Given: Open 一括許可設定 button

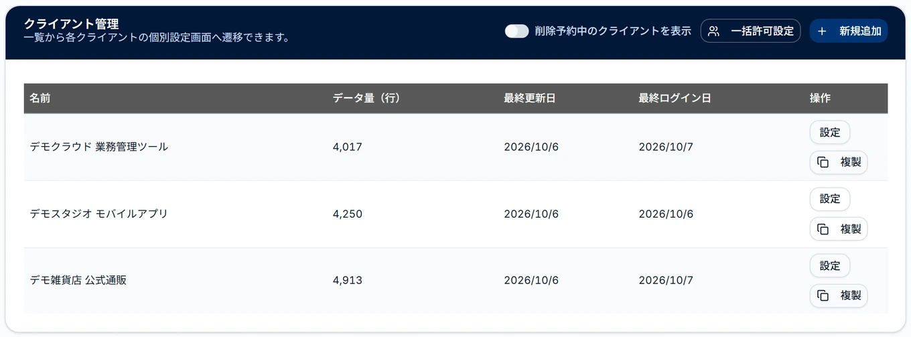Looking at the screenshot, I should 750,31.
